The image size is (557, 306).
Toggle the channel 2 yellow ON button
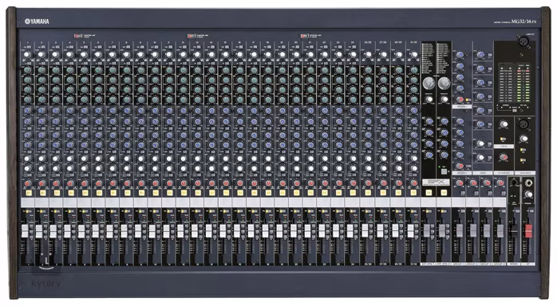pos(42,193)
